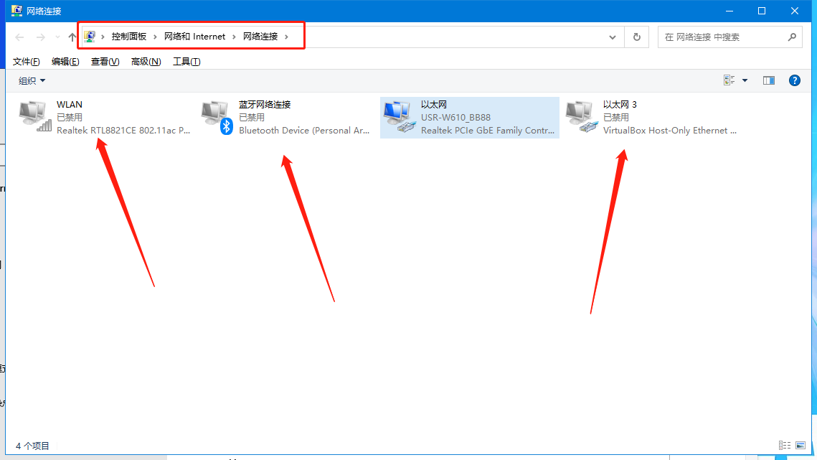Image resolution: width=817 pixels, height=460 pixels.
Task: Go up one folder level
Action: tap(72, 37)
